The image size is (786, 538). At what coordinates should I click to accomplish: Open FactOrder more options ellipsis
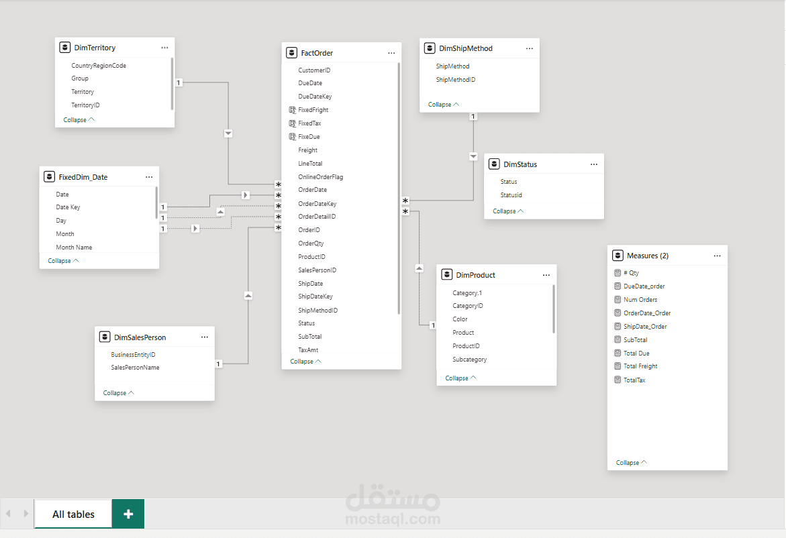tap(391, 52)
